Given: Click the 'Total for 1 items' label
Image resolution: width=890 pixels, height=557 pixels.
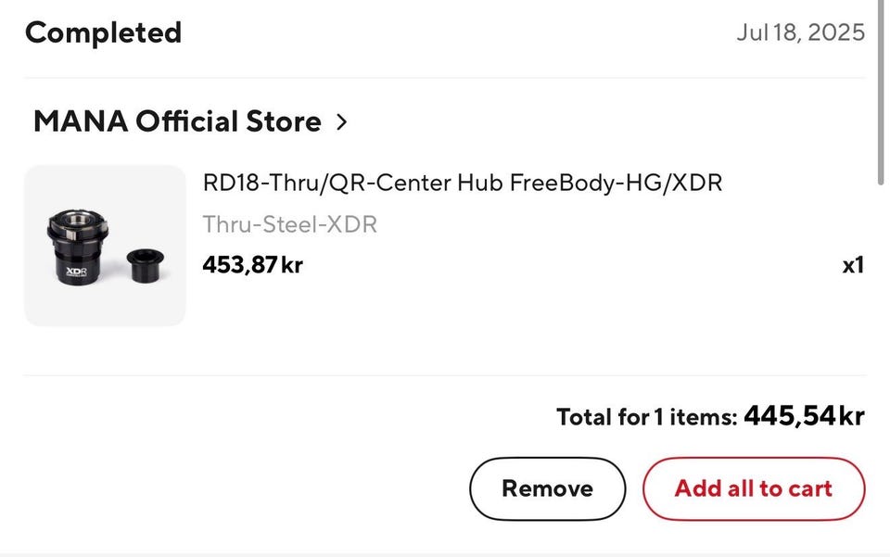Looking at the screenshot, I should (x=646, y=417).
